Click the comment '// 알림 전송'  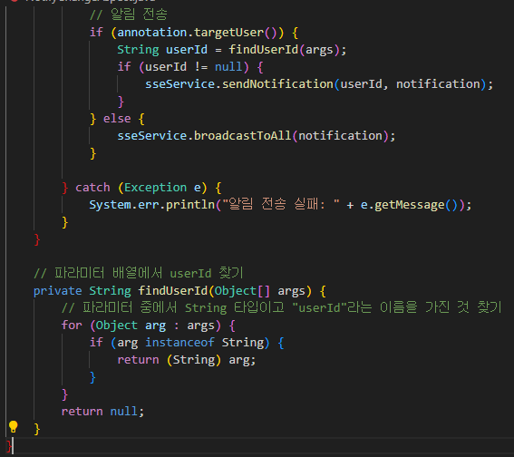click(129, 15)
